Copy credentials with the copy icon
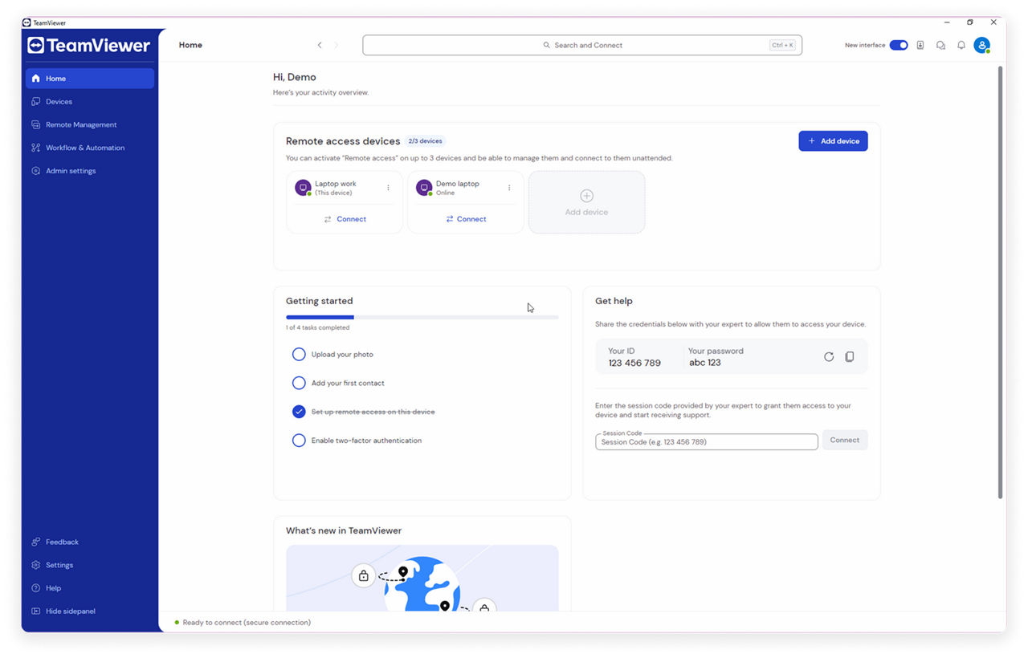Image resolution: width=1028 pixels, height=658 pixels. pyautogui.click(x=850, y=357)
